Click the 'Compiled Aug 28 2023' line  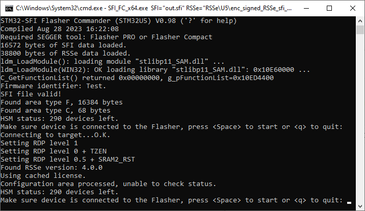pyautogui.click(x=60, y=29)
